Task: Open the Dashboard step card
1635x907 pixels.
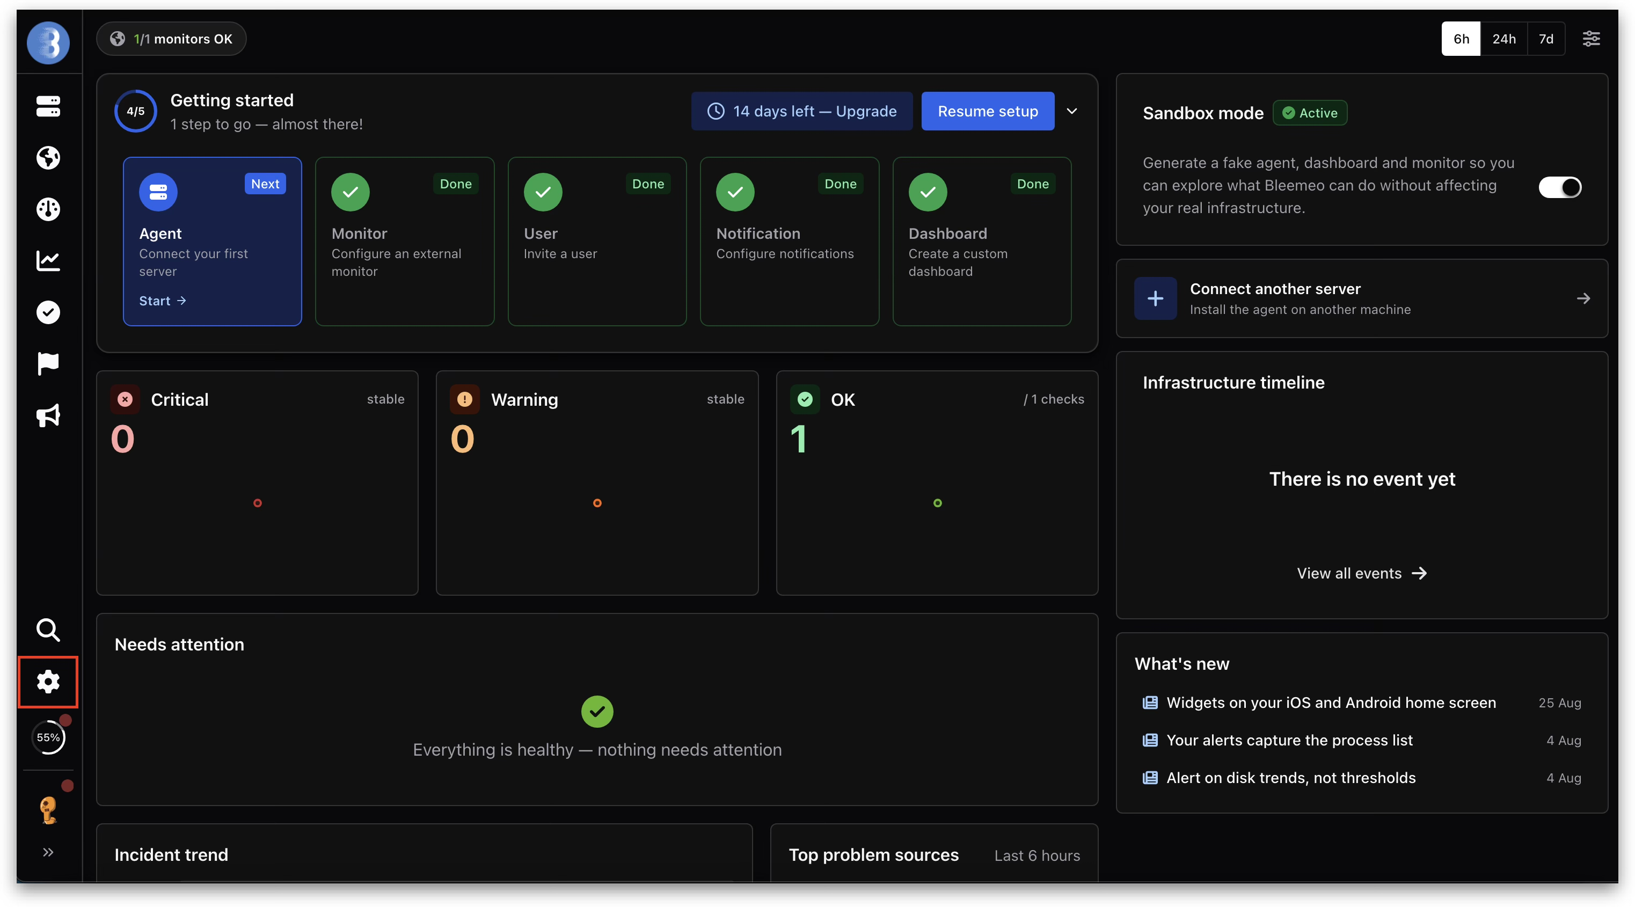Action: (982, 241)
